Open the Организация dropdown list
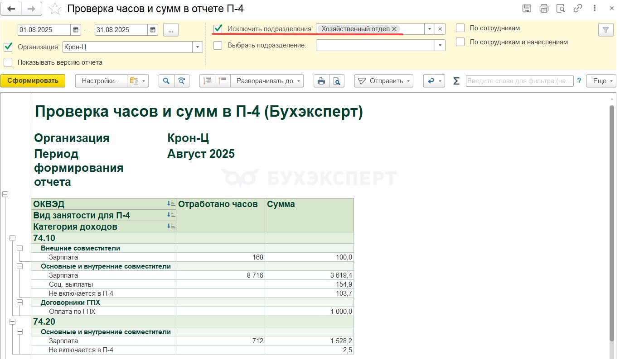This screenshot has width=620, height=359. point(198,47)
